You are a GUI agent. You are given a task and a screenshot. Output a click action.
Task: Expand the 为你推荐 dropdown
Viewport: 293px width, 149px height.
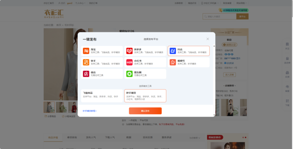click(x=195, y=138)
